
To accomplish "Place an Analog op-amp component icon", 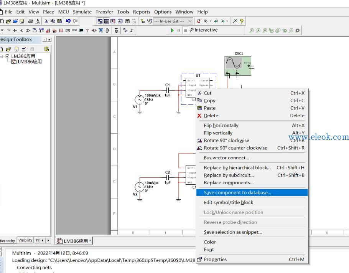I will click(x=28, y=30).
